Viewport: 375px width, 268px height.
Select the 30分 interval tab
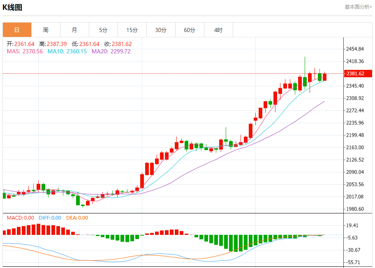161,30
